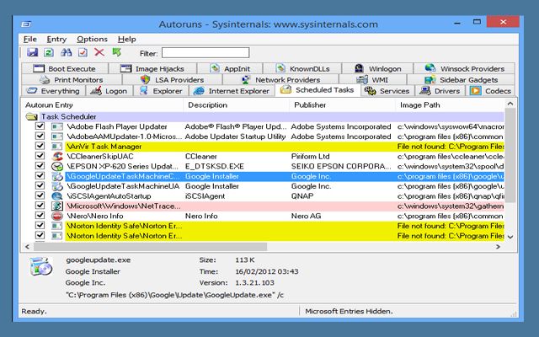Select the GoogleUpdateTaskMachineC highlighted row

(285, 176)
